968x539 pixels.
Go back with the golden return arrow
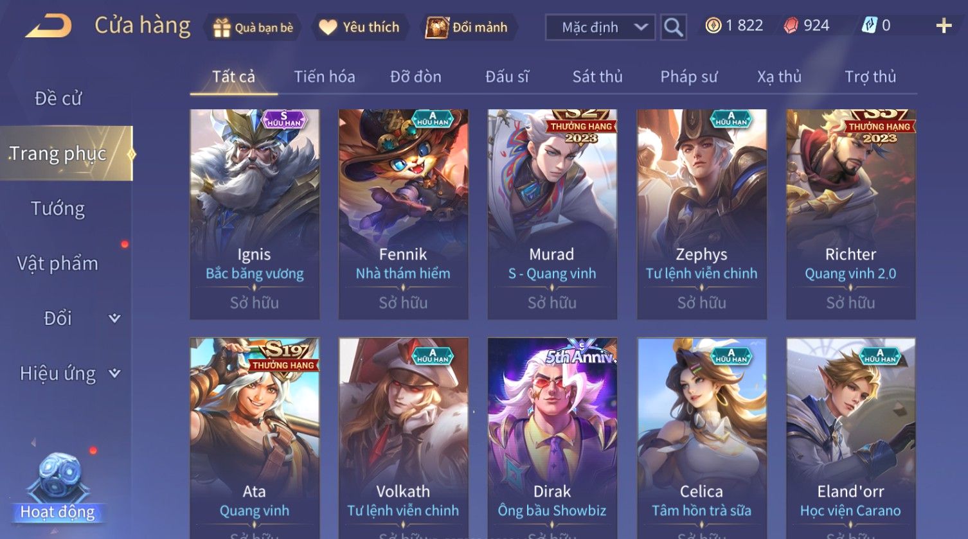tap(48, 26)
